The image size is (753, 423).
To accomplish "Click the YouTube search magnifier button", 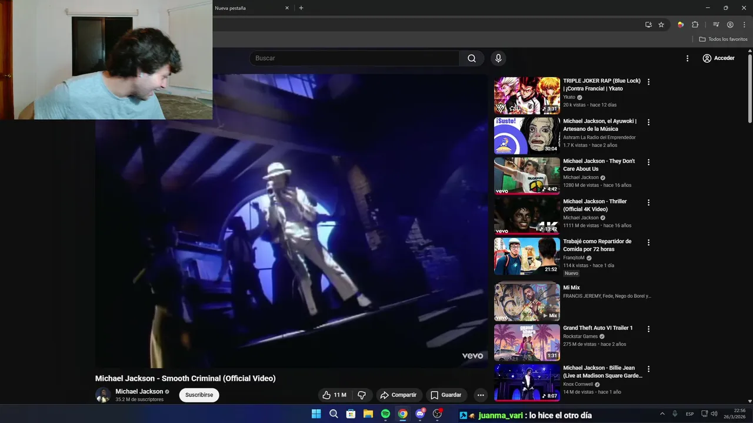I will (x=472, y=58).
